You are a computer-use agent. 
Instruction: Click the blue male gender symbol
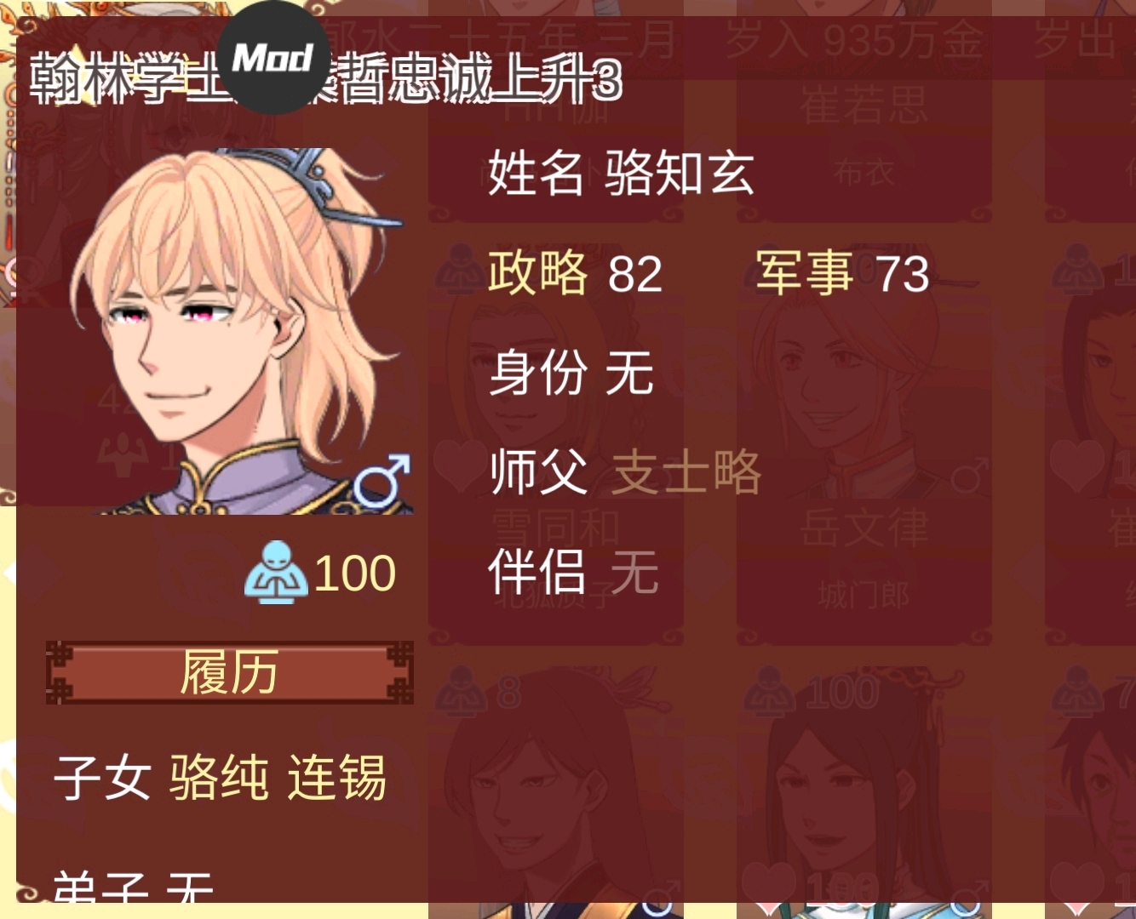(x=382, y=482)
